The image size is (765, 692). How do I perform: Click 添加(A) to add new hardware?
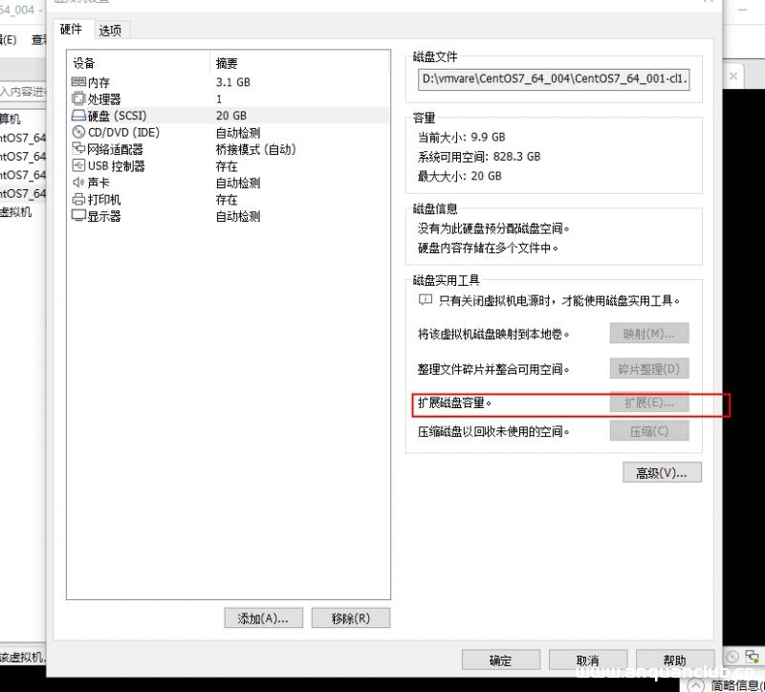pos(264,617)
